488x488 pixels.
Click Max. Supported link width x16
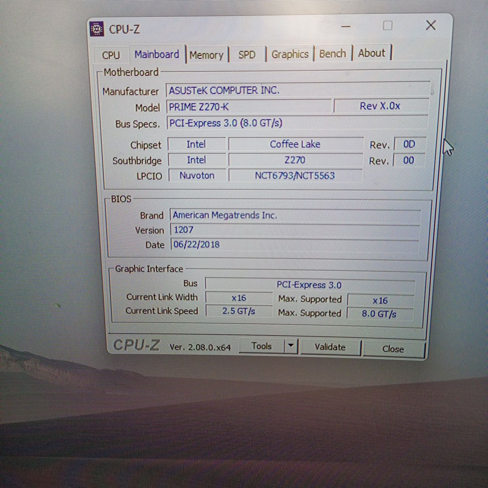pyautogui.click(x=380, y=300)
